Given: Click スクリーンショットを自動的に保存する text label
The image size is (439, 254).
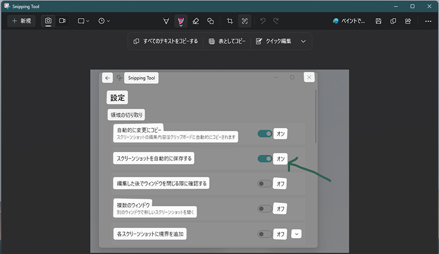Looking at the screenshot, I should click(154, 159).
